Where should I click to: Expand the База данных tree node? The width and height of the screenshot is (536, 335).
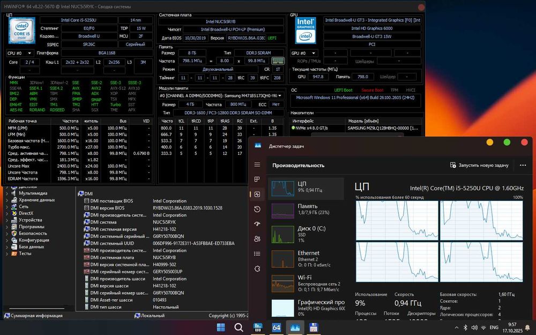click(x=7, y=247)
